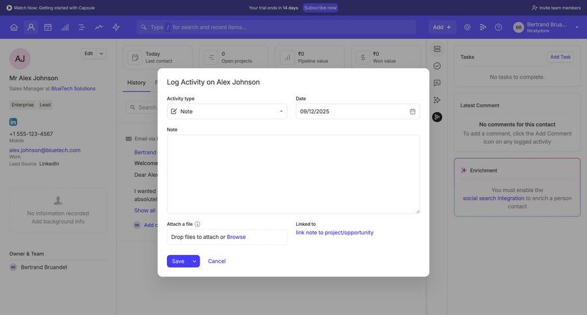Click the LinkedIn icon on the contact profile
The image size is (587, 315).
tap(13, 122)
